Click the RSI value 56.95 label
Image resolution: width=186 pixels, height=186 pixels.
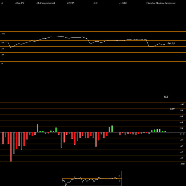tap(171, 44)
